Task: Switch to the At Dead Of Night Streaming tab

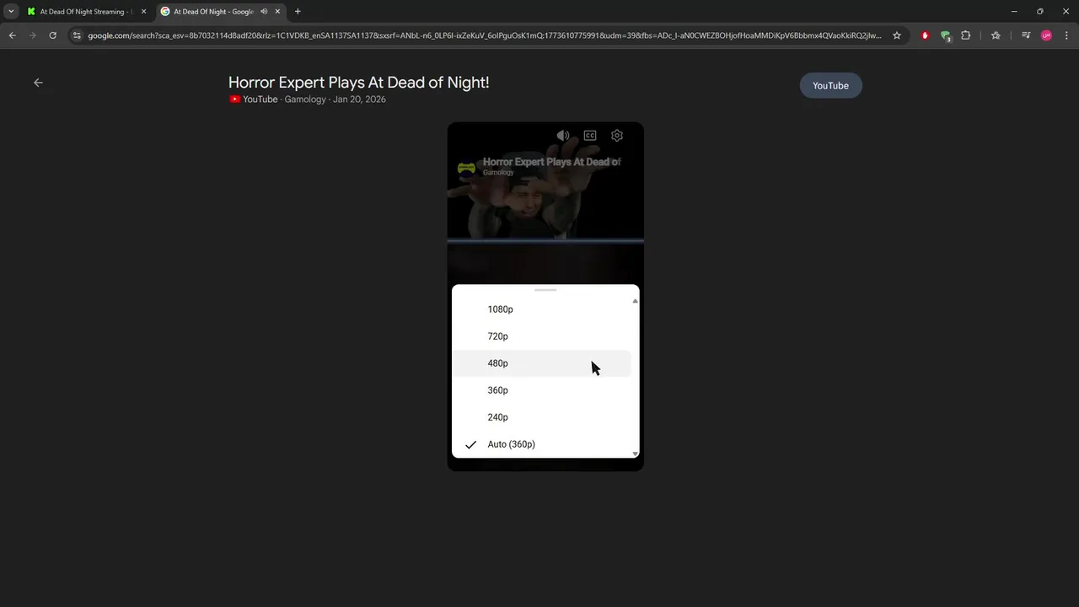Action: 87,12
